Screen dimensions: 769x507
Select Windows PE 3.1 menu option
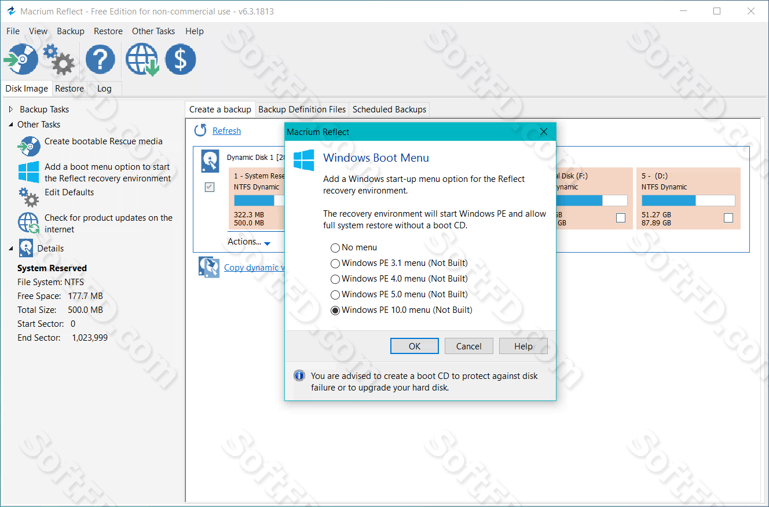click(399, 263)
